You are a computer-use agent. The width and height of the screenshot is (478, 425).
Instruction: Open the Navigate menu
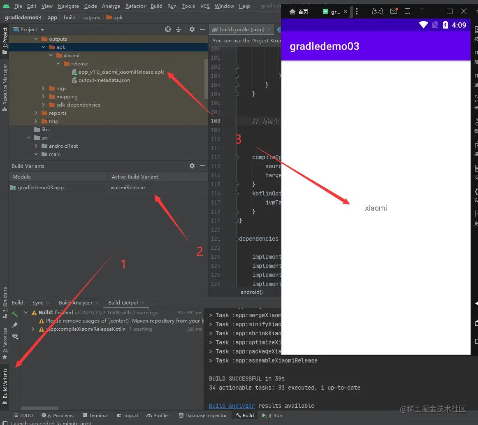[x=68, y=6]
